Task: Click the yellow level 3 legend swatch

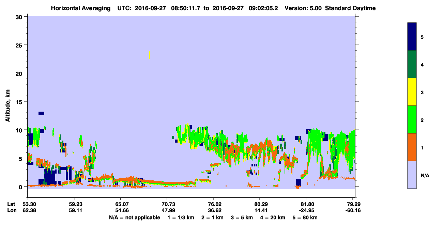Action: [x=412, y=92]
